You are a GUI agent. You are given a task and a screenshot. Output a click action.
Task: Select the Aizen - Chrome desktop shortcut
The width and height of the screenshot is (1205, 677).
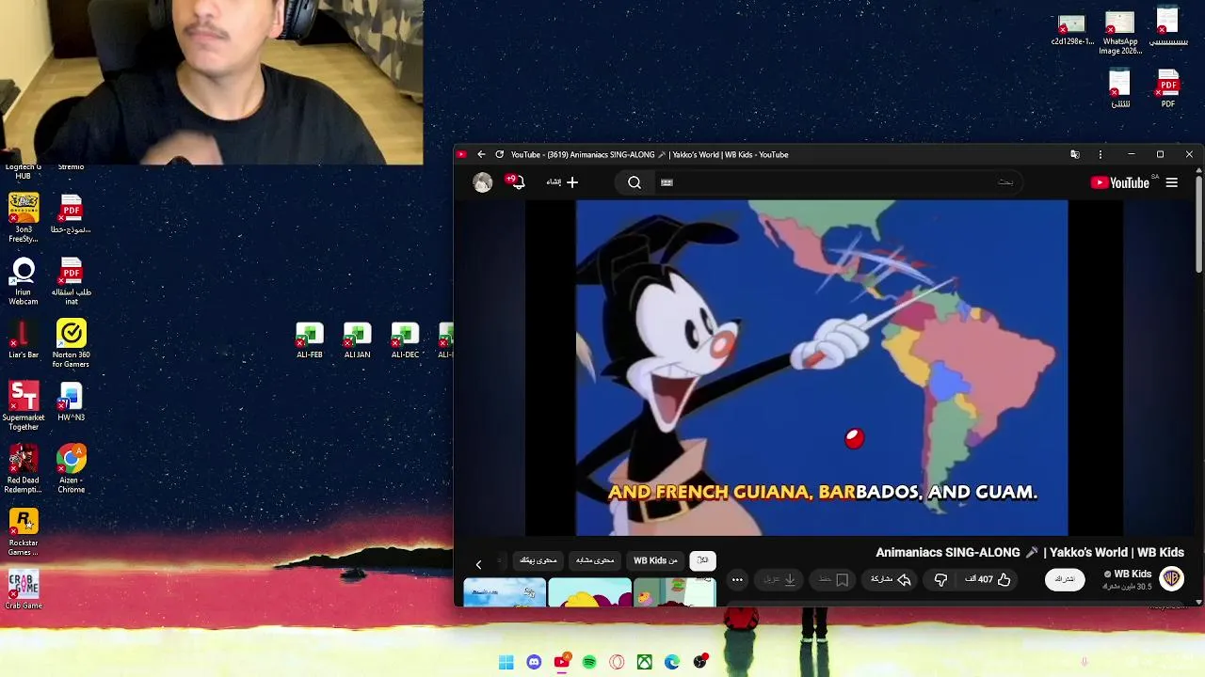[x=72, y=469]
